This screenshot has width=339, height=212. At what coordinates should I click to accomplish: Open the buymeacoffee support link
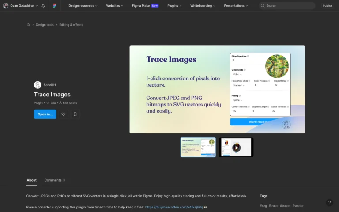click(174, 207)
